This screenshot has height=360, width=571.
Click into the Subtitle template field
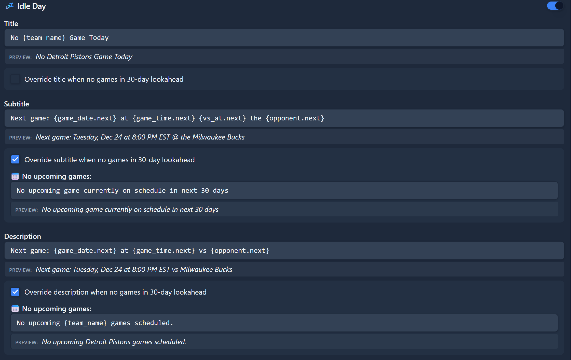tap(284, 118)
